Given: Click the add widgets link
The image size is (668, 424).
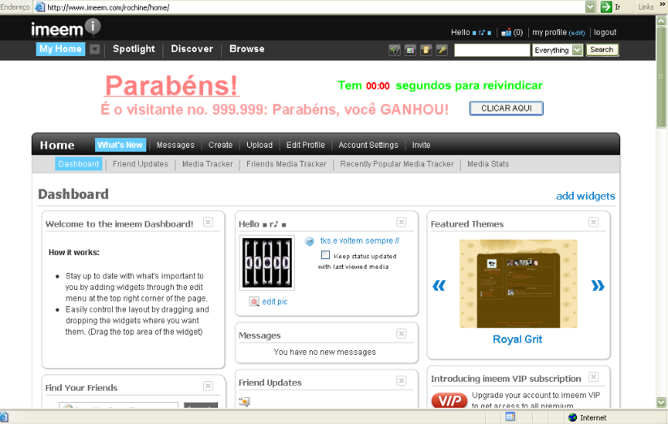Looking at the screenshot, I should pyautogui.click(x=586, y=197).
